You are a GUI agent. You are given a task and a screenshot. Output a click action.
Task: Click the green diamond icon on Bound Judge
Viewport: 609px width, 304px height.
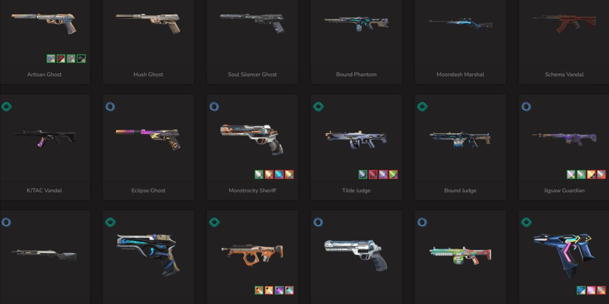point(422,106)
